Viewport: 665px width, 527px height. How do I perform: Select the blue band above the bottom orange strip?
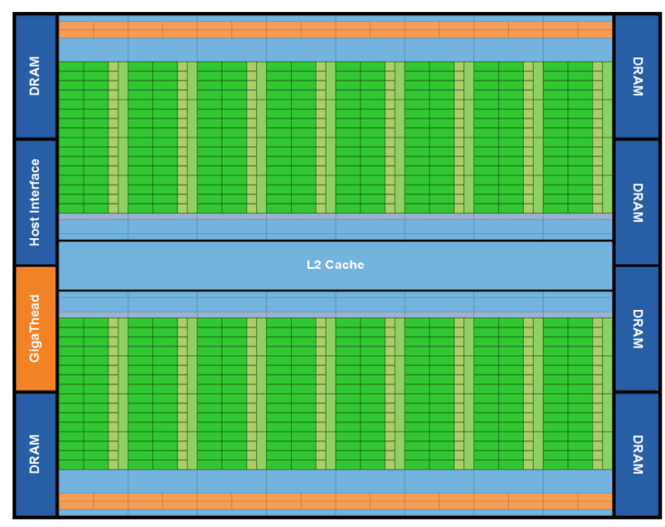(335, 481)
